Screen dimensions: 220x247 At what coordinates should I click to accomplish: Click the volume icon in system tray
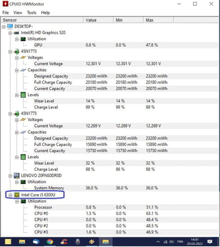click(171, 242)
